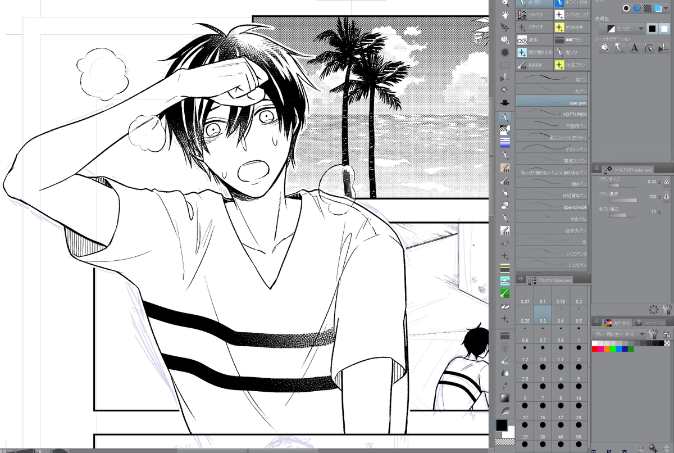
Task: Click the magnifier tool navigation icon
Action: [x=605, y=48]
